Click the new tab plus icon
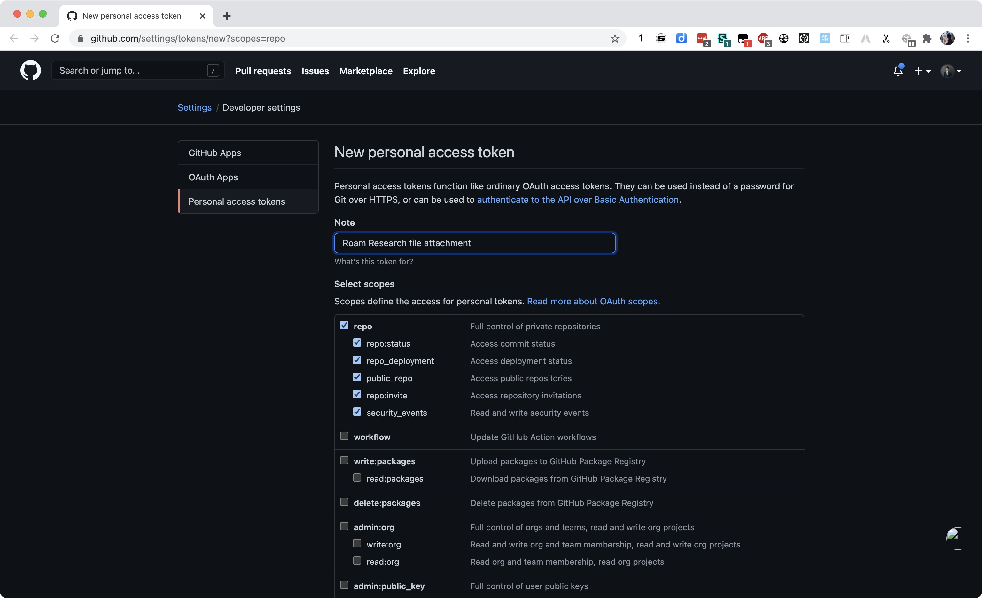The height and width of the screenshot is (598, 982). (x=226, y=14)
